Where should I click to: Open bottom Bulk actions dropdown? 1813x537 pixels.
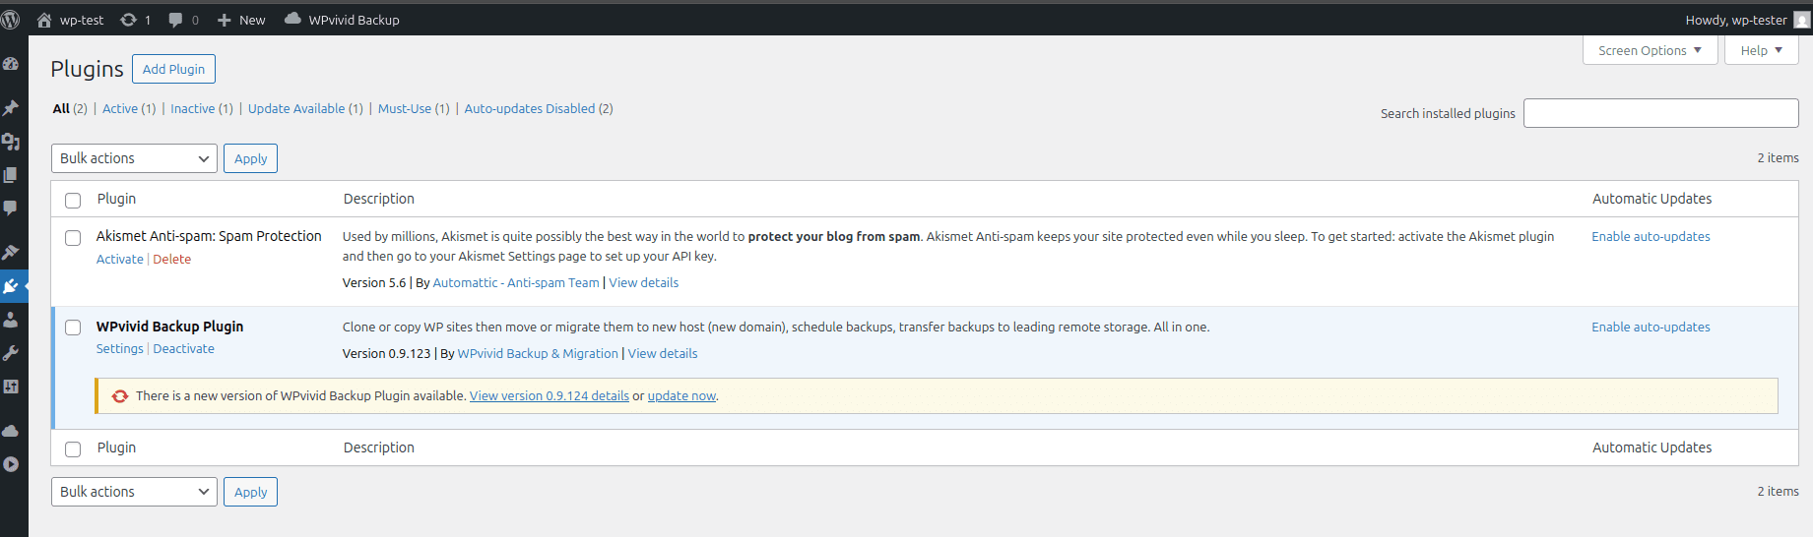(134, 492)
